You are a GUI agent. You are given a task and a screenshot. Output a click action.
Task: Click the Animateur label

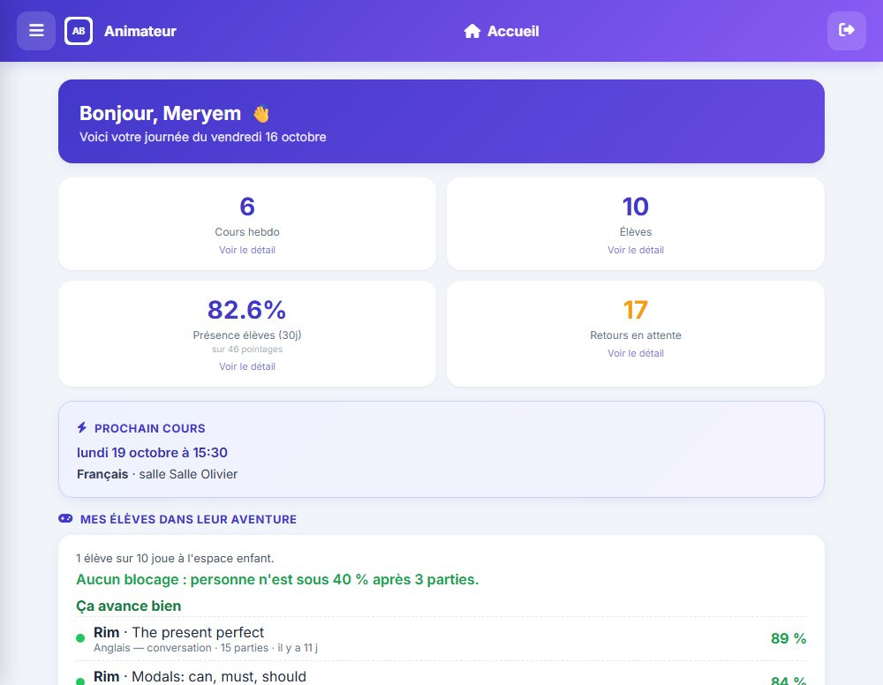coord(140,31)
